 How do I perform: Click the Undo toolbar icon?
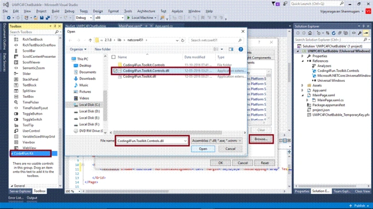[56, 18]
